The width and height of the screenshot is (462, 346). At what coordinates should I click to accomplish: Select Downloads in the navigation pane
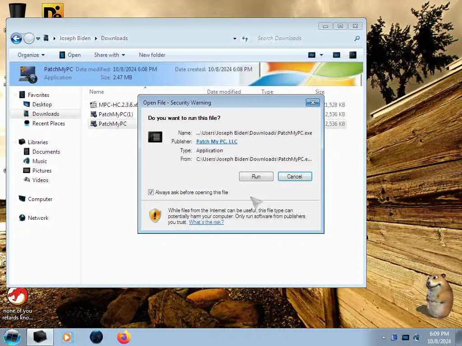(x=46, y=114)
